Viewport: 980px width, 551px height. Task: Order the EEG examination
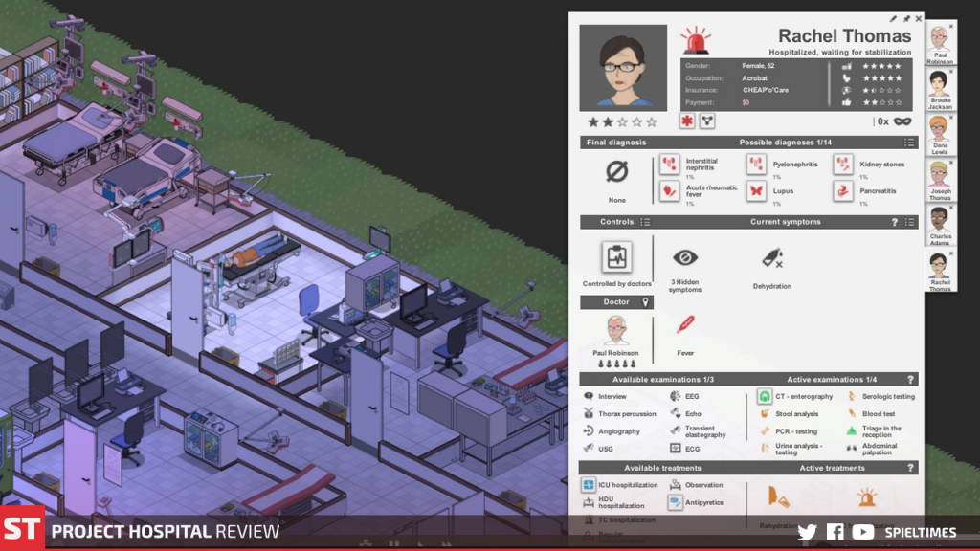click(x=684, y=396)
